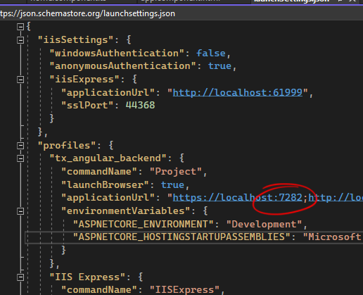Collapse the "environmentVariables" block
Viewport: 363px width, 295px height.
coord(20,211)
